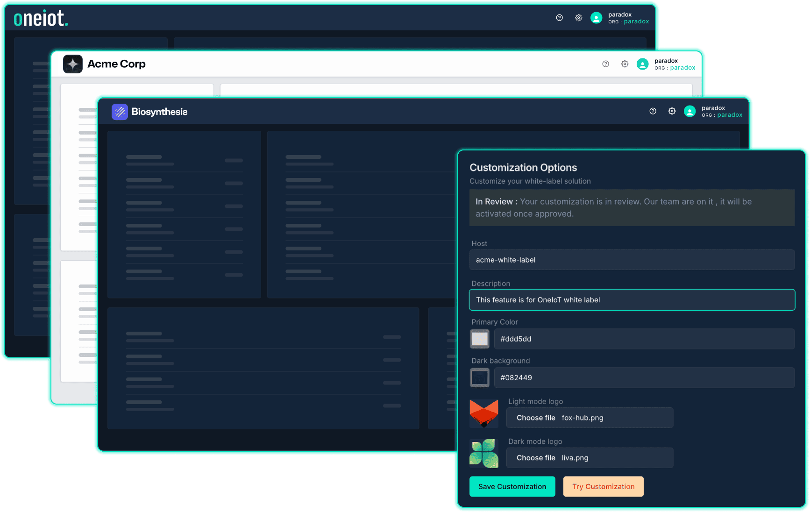The width and height of the screenshot is (810, 512).
Task: Click Try Customization button
Action: pos(603,486)
